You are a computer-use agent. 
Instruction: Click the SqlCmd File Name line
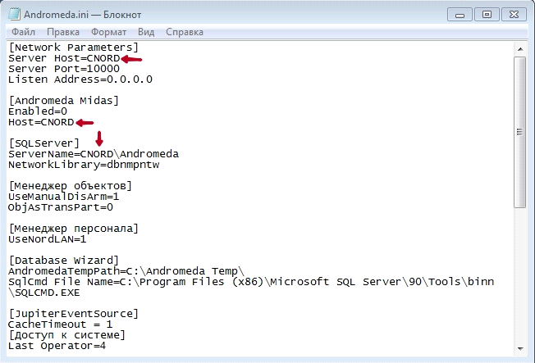(251, 282)
